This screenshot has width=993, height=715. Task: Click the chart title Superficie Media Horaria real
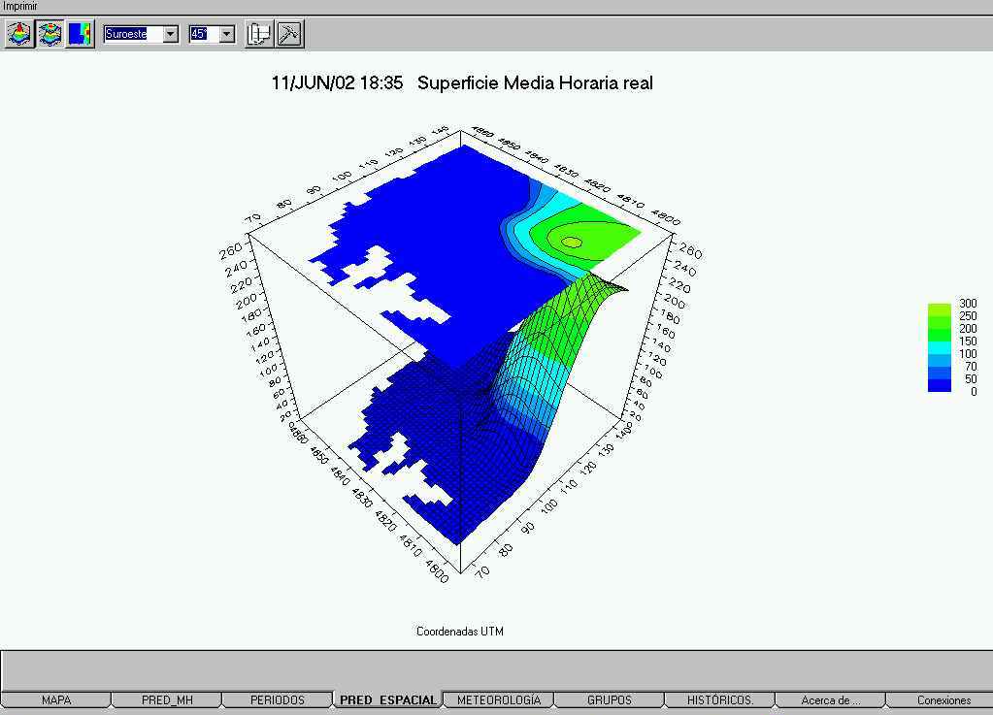[x=535, y=82]
